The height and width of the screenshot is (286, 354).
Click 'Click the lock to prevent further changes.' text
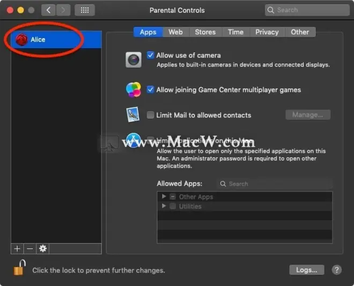tap(99, 270)
